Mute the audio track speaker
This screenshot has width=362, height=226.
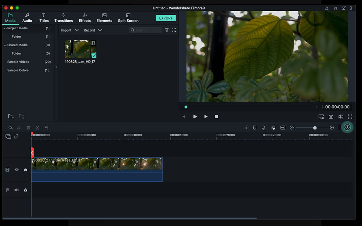17,190
